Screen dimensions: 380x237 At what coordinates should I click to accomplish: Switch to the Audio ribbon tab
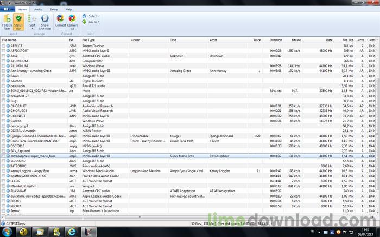point(38,9)
